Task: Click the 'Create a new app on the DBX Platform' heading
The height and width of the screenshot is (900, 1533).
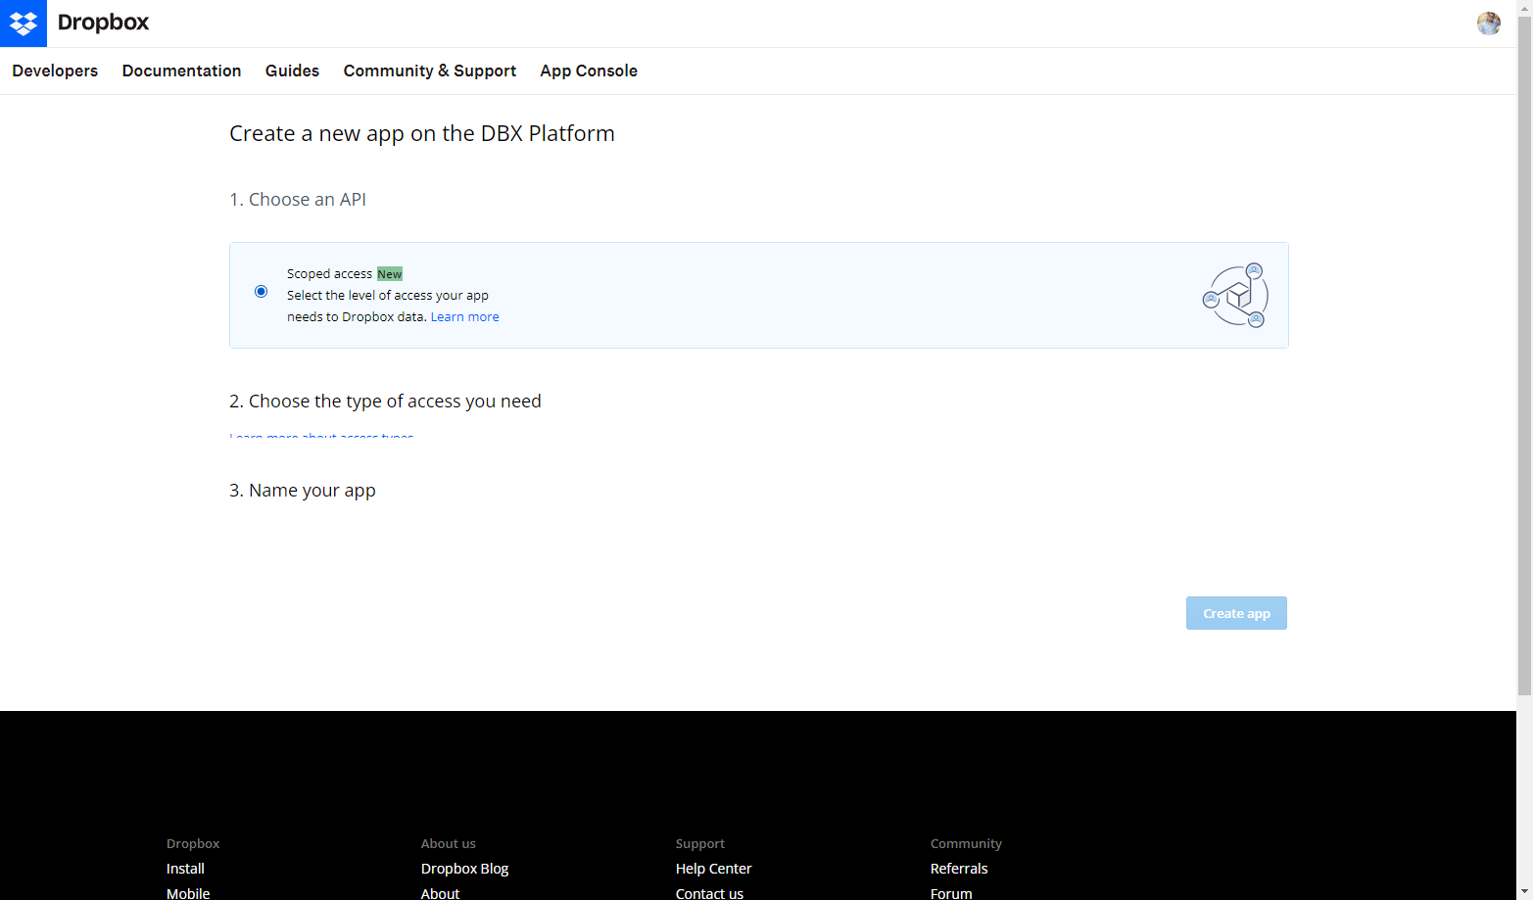Action: 422,133
